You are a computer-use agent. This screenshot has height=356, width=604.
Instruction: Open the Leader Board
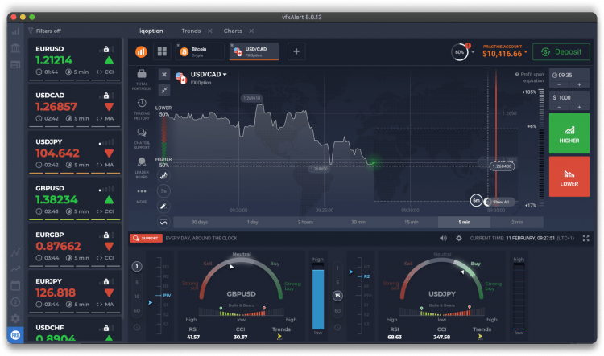[142, 168]
